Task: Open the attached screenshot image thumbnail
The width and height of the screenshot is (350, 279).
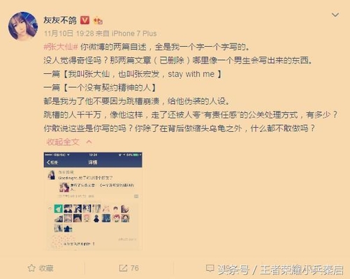Action: (x=93, y=201)
